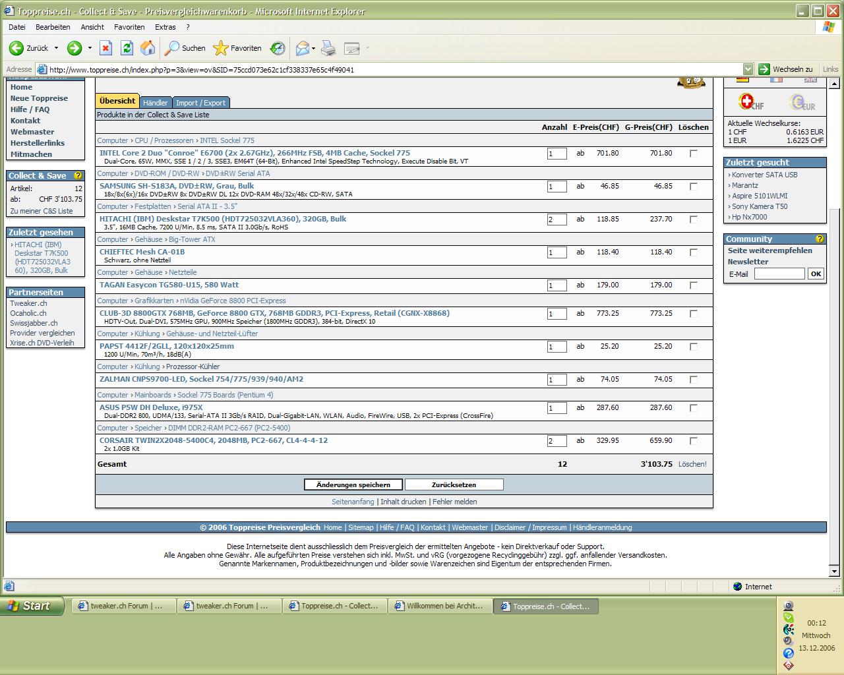Screen dimensions: 844x675
Task: Open the ASUS P5W DH Deluxe product link
Action: click(151, 407)
